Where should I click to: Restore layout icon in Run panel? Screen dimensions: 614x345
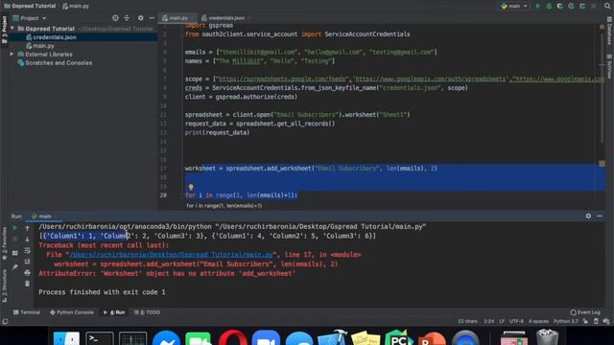[x=15, y=253]
